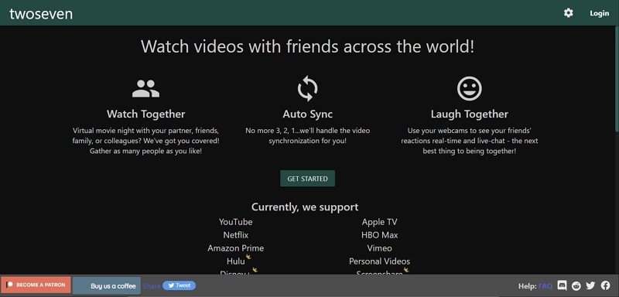The height and width of the screenshot is (297, 619).
Task: Click the main Watch videos with friends headline
Action: click(x=307, y=47)
